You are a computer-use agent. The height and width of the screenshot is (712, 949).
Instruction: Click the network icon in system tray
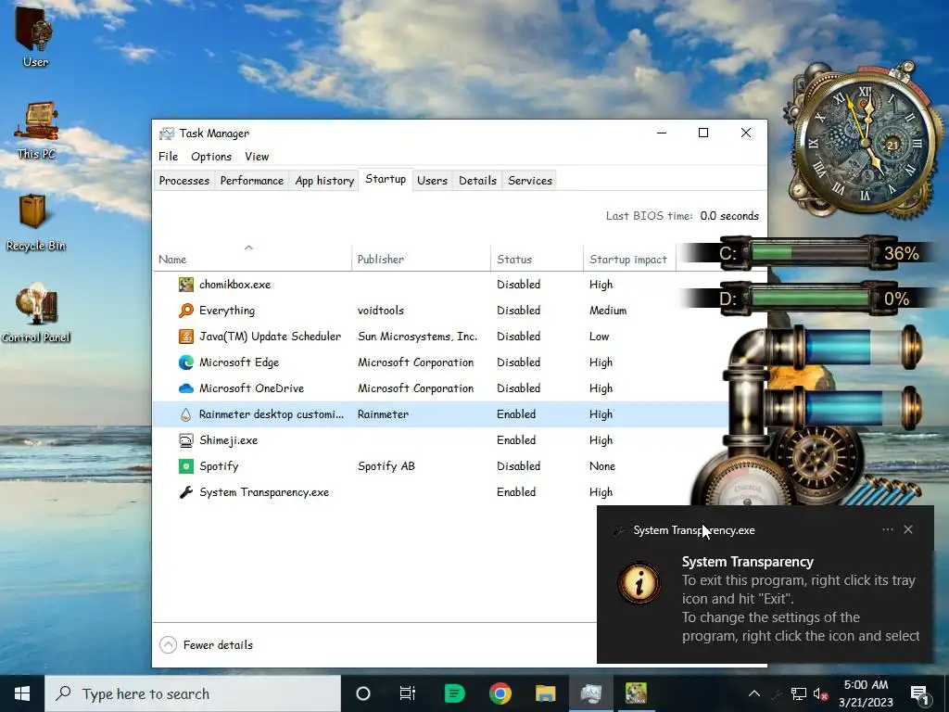(x=798, y=693)
